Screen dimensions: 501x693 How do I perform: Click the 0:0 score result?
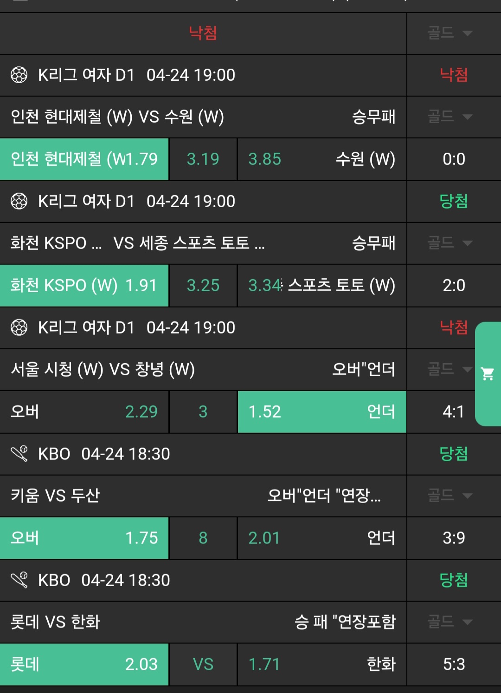[453, 159]
